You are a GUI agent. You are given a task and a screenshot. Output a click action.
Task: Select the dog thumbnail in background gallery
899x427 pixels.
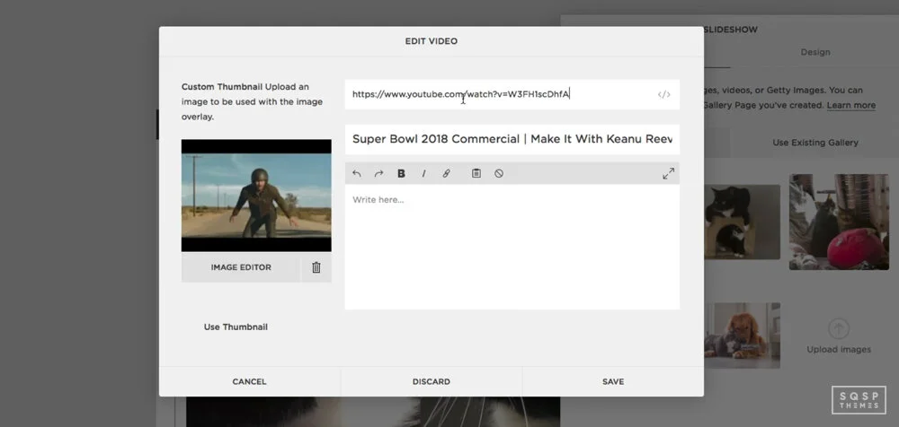pos(742,335)
